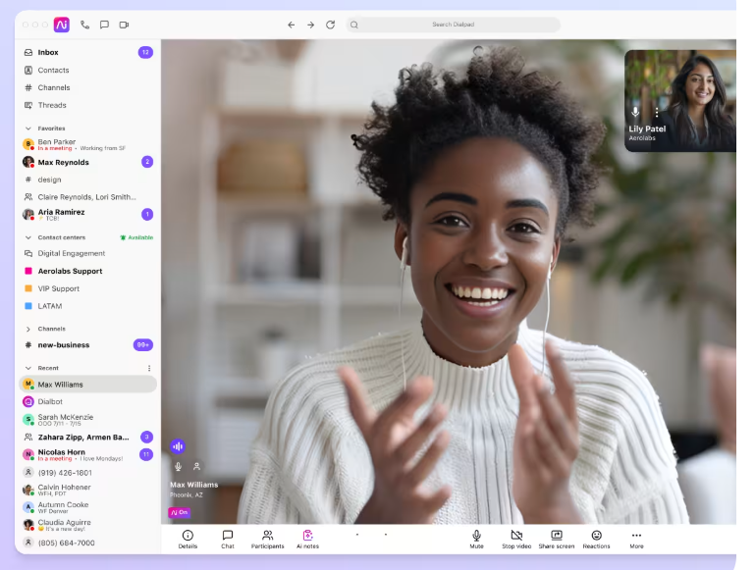Open Dialbot conversation
Image resolution: width=756 pixels, height=570 pixels.
[x=88, y=401]
